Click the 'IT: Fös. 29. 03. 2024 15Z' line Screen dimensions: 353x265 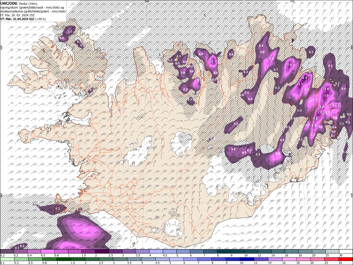(x=17, y=15)
